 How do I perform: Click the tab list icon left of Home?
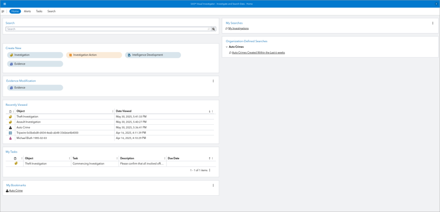(x=3, y=11)
